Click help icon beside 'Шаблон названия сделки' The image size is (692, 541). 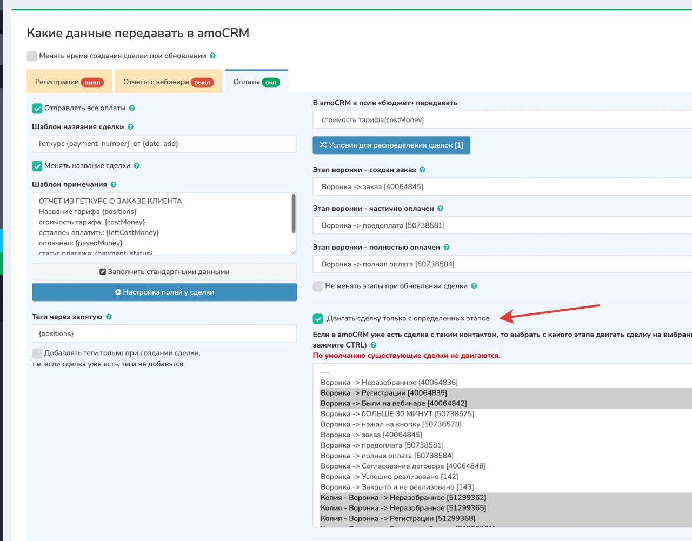(x=130, y=127)
